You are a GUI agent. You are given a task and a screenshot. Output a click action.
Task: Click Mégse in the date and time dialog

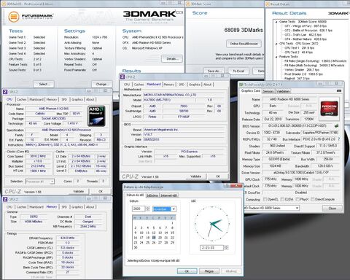[x=209, y=271]
